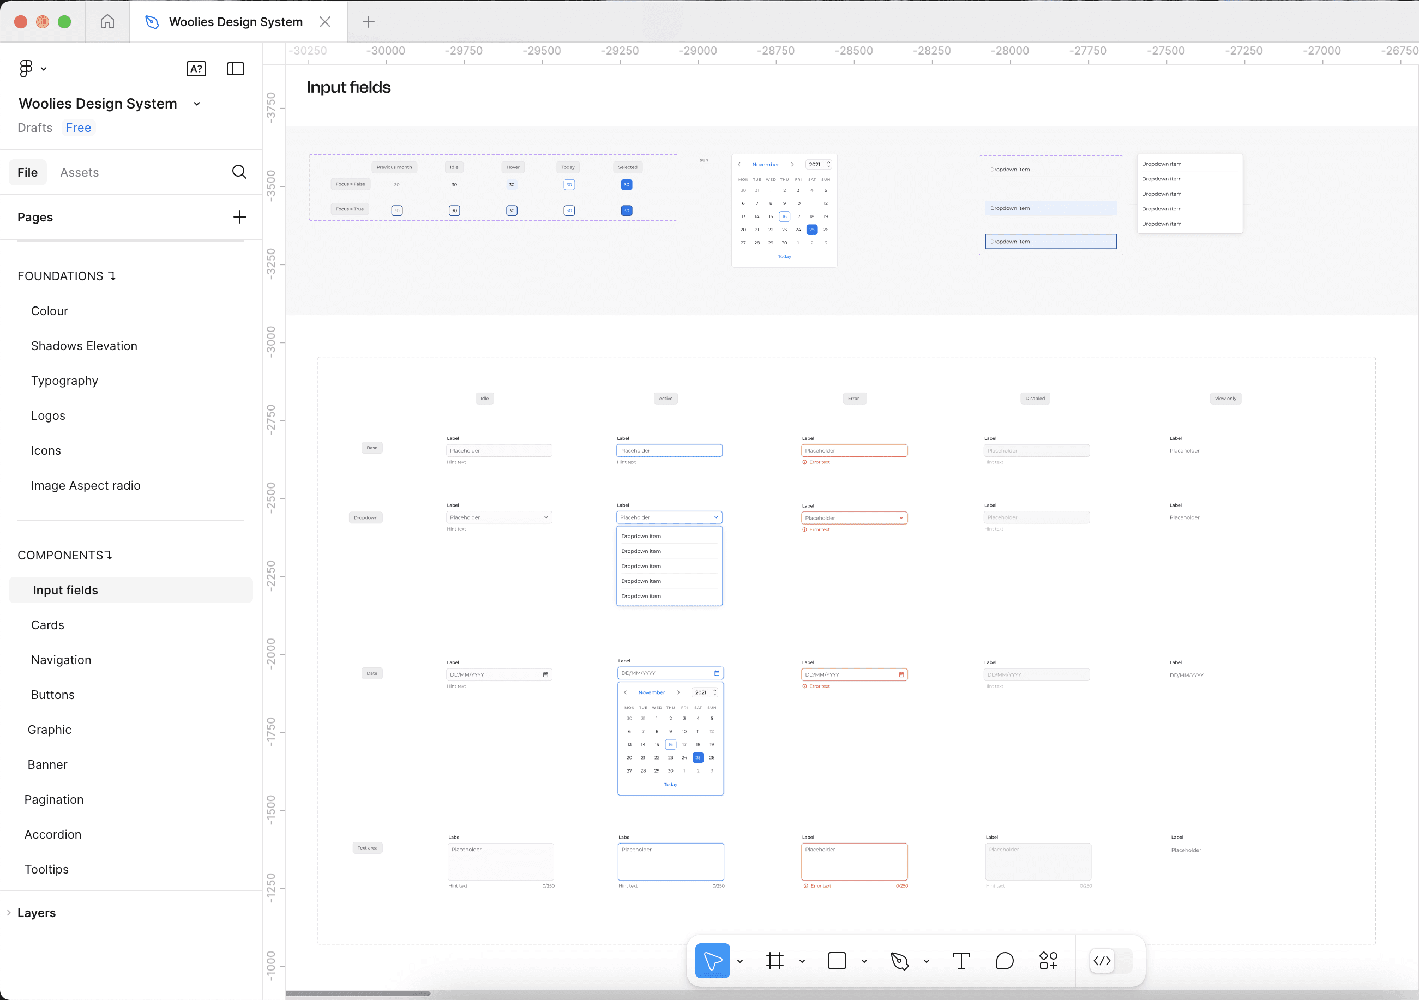1419x1000 pixels.
Task: Select the Comment tool
Action: click(1005, 961)
